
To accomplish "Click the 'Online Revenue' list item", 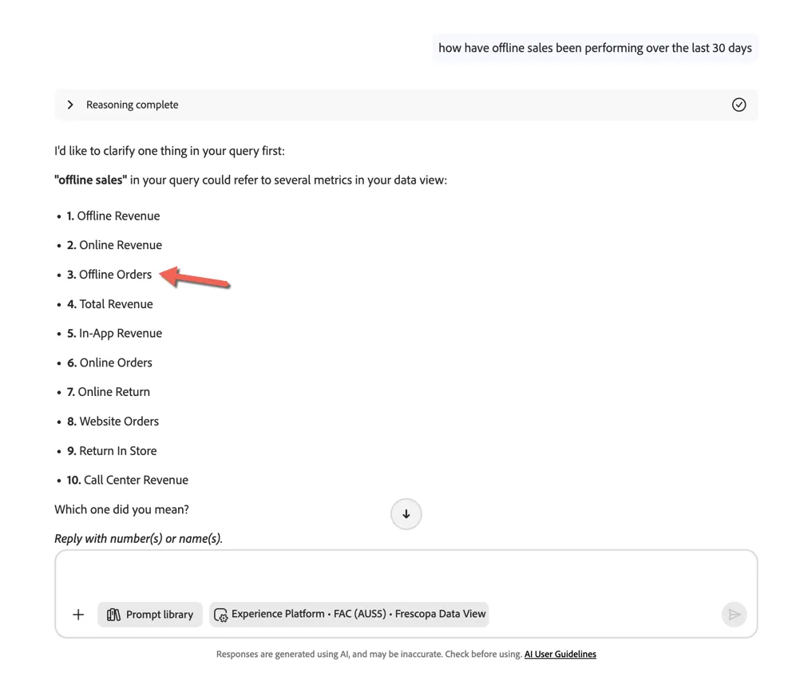I will [x=115, y=245].
